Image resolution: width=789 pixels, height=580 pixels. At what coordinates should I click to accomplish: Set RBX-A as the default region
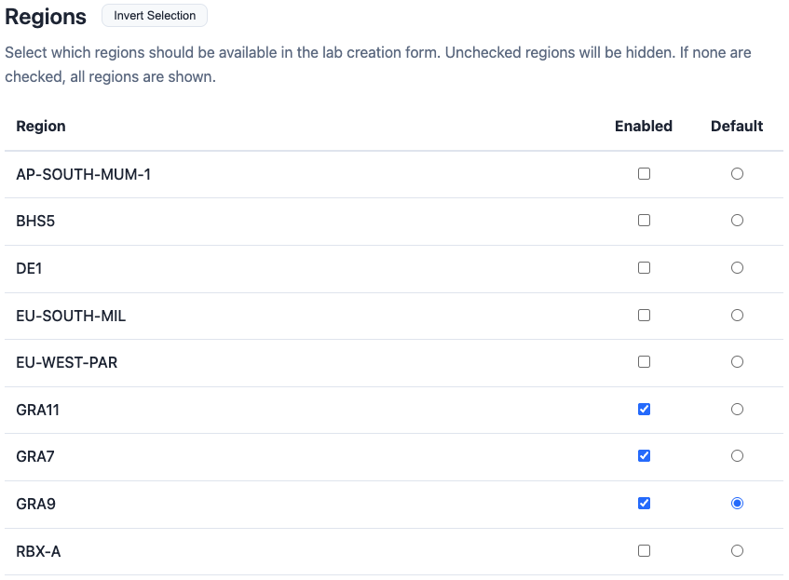[x=737, y=551]
